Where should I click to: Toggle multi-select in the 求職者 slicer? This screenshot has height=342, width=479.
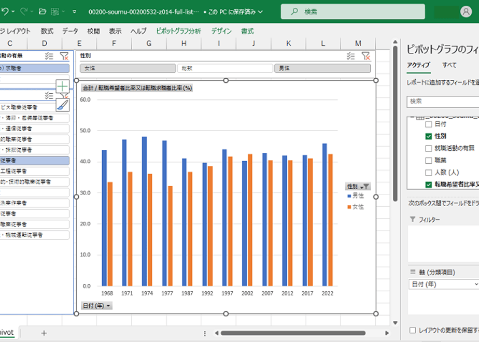[x=49, y=56]
